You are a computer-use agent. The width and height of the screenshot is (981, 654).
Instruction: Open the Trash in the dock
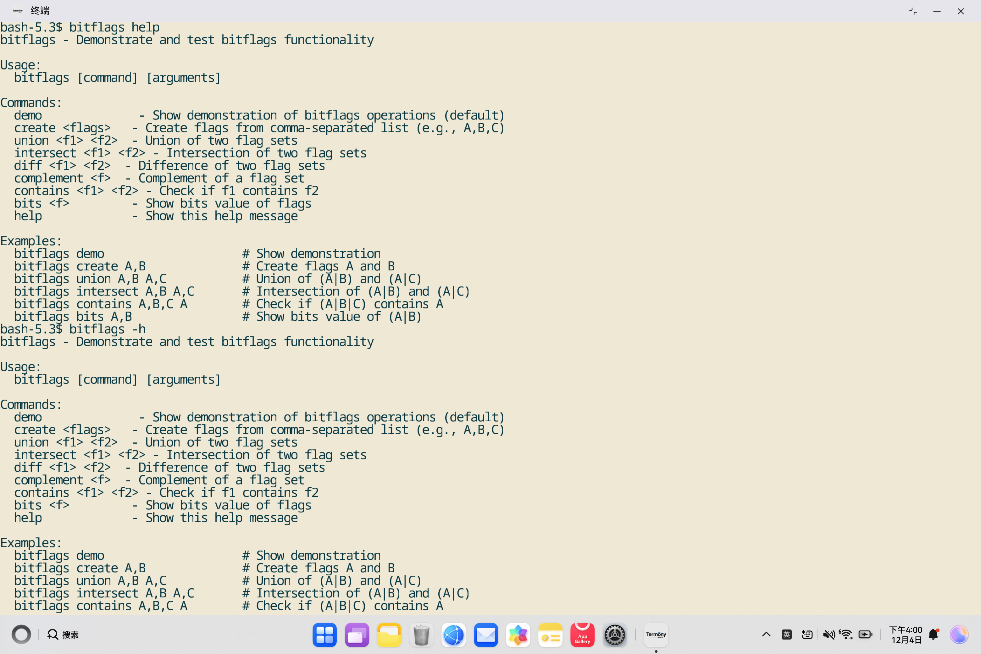(x=421, y=635)
